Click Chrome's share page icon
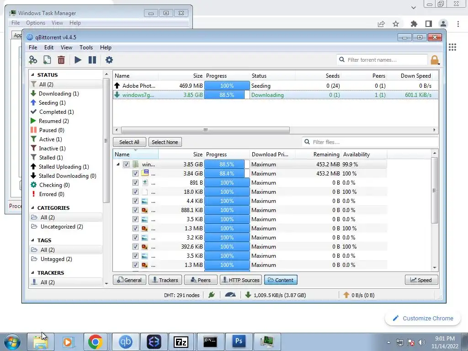This screenshot has width=468, height=351. point(381,24)
